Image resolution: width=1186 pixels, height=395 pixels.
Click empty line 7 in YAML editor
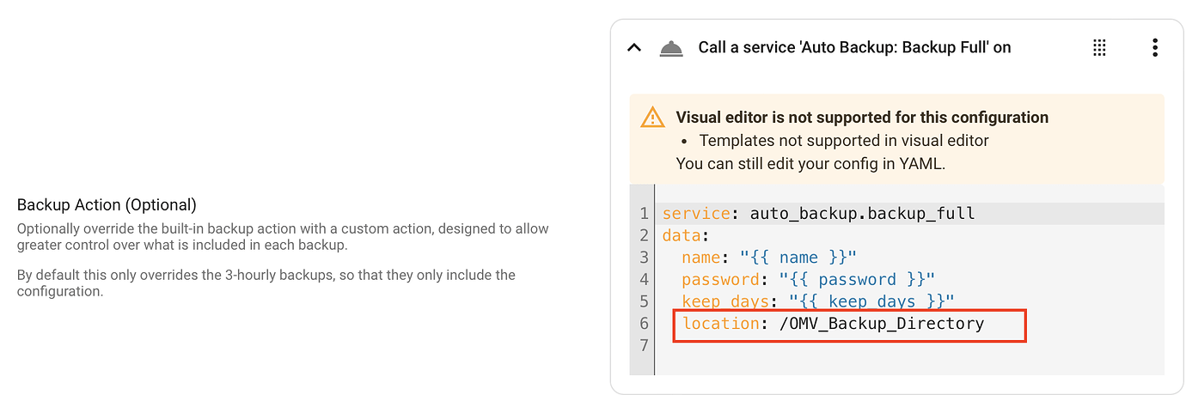coord(909,346)
